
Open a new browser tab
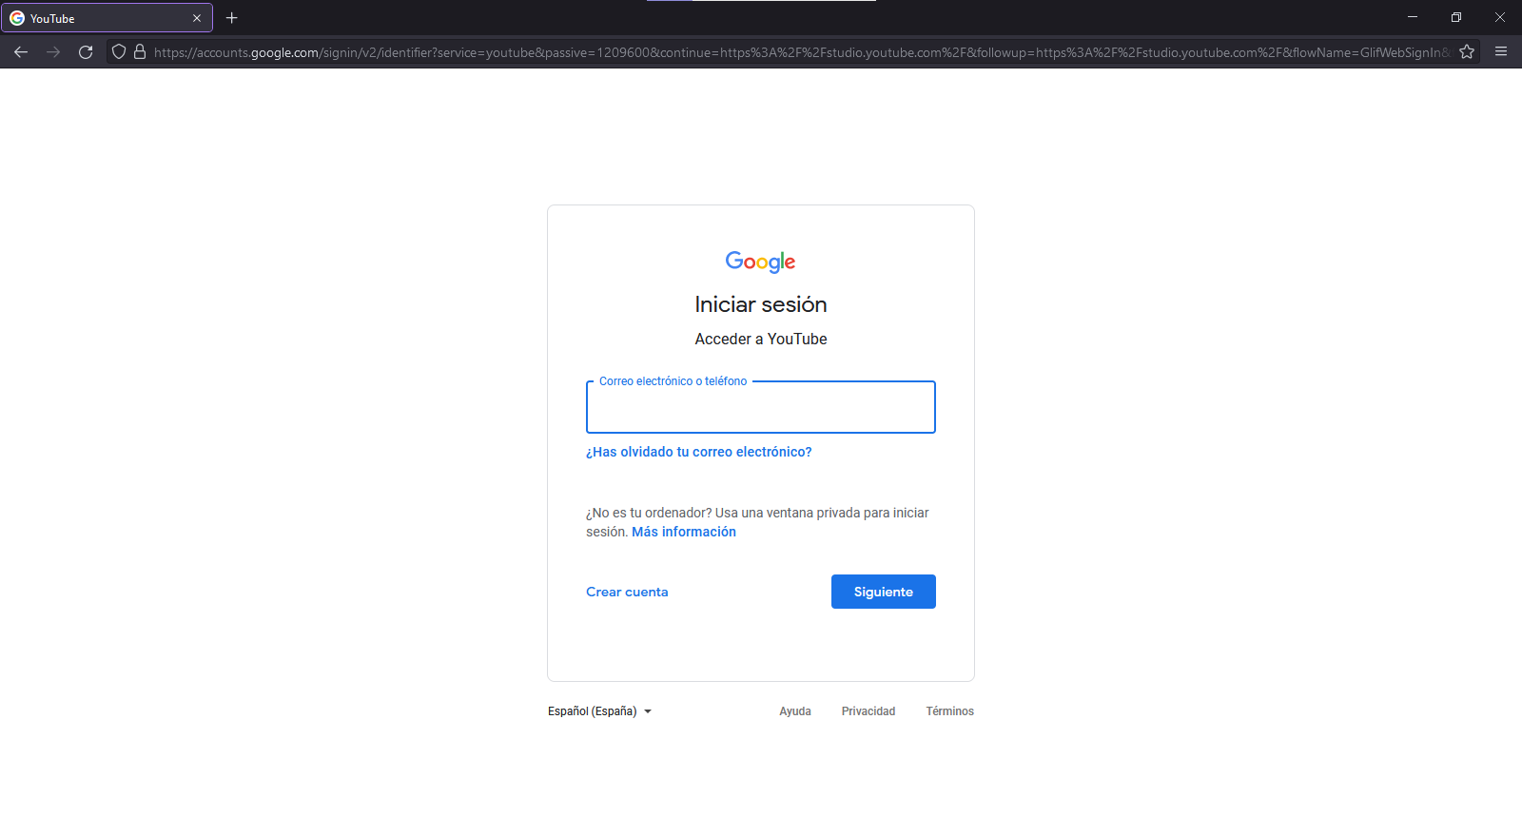click(231, 17)
